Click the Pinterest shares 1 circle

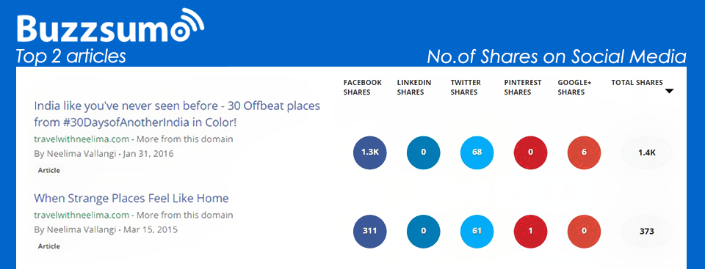(x=530, y=232)
